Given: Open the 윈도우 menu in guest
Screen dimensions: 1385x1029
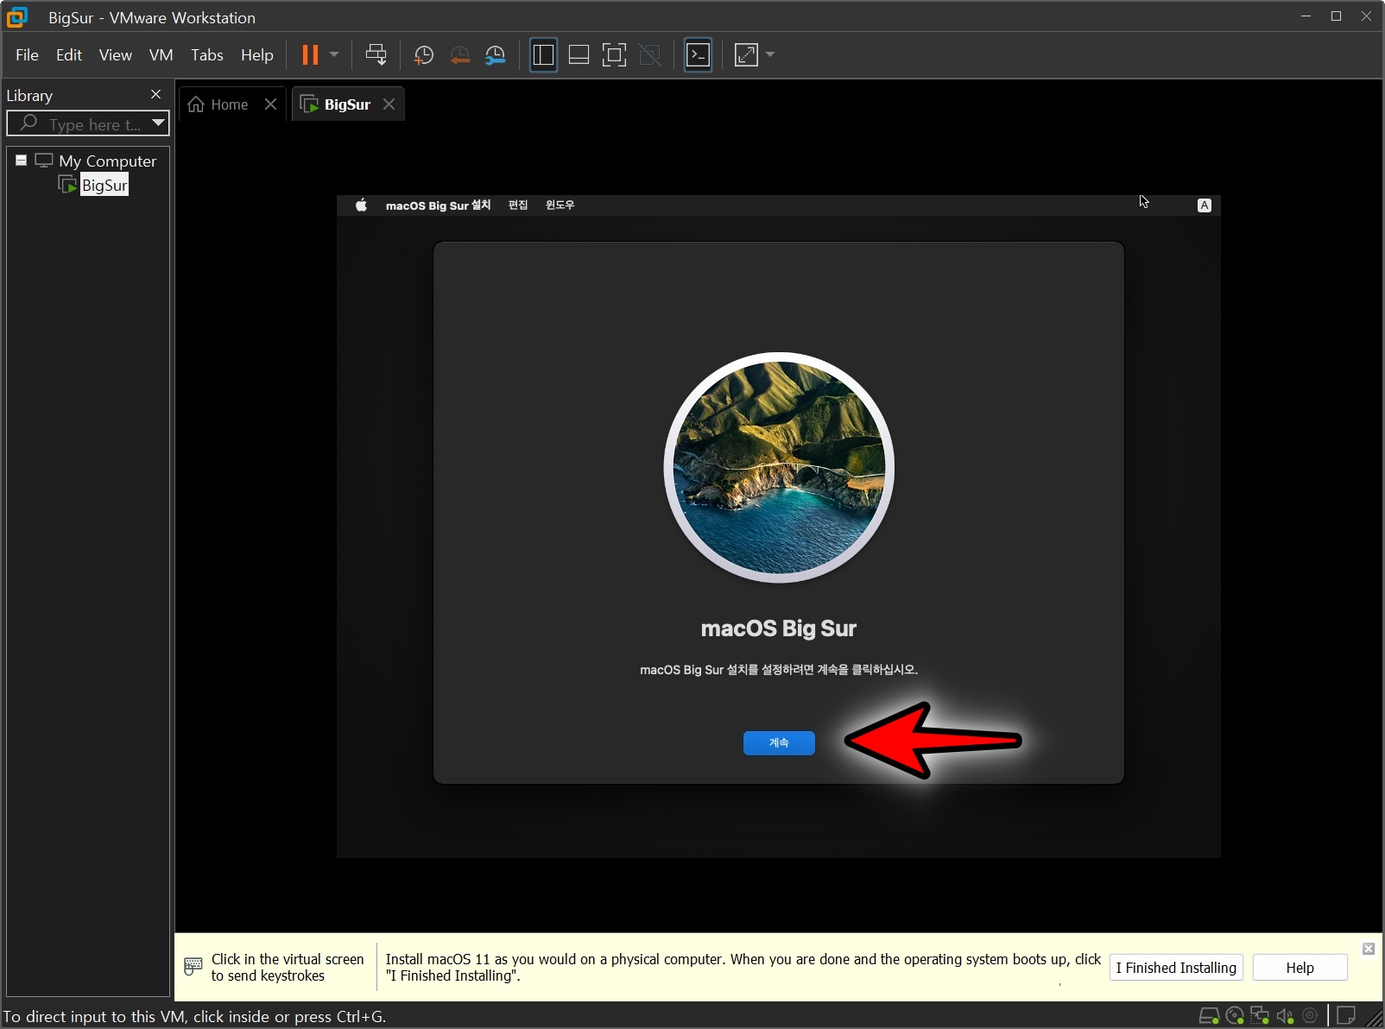Looking at the screenshot, I should (560, 205).
